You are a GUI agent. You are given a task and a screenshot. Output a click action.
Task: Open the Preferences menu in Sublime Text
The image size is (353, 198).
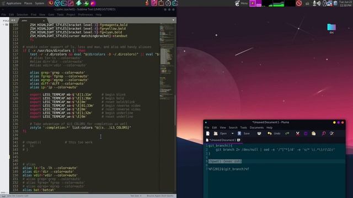[85, 15]
